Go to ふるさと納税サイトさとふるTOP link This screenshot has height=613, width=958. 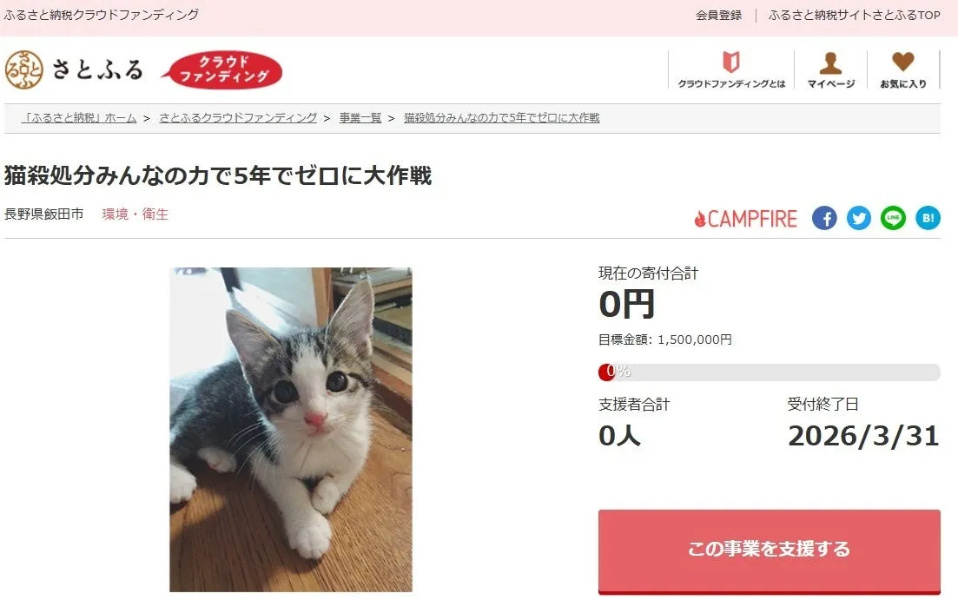tap(854, 16)
